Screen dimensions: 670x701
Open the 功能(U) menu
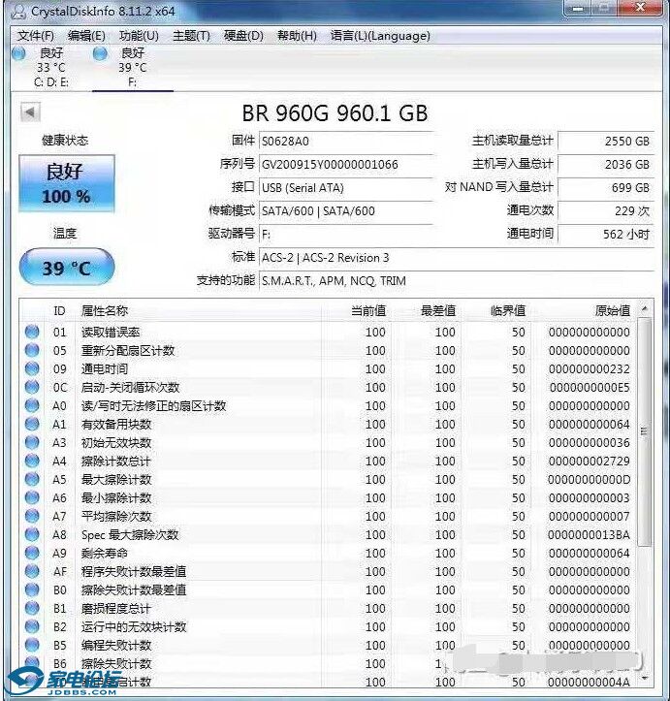point(139,35)
